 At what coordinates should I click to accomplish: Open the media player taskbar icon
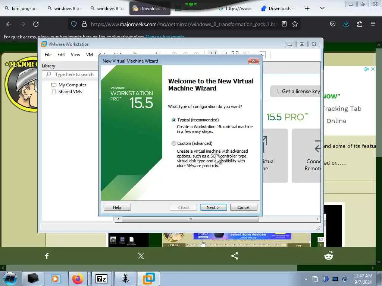pyautogui.click(x=55, y=279)
